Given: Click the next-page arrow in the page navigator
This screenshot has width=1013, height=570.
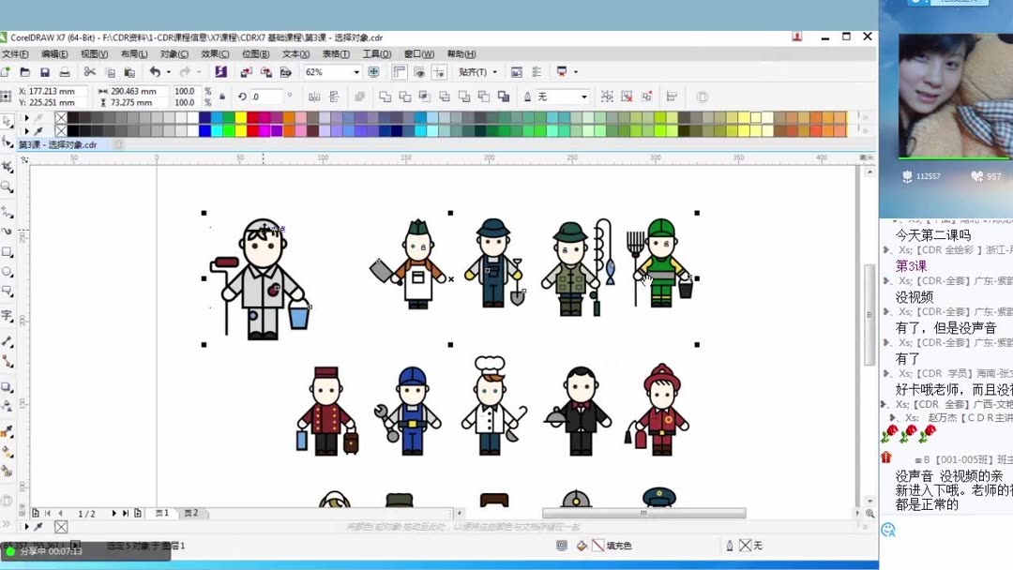Looking at the screenshot, I should click(115, 513).
